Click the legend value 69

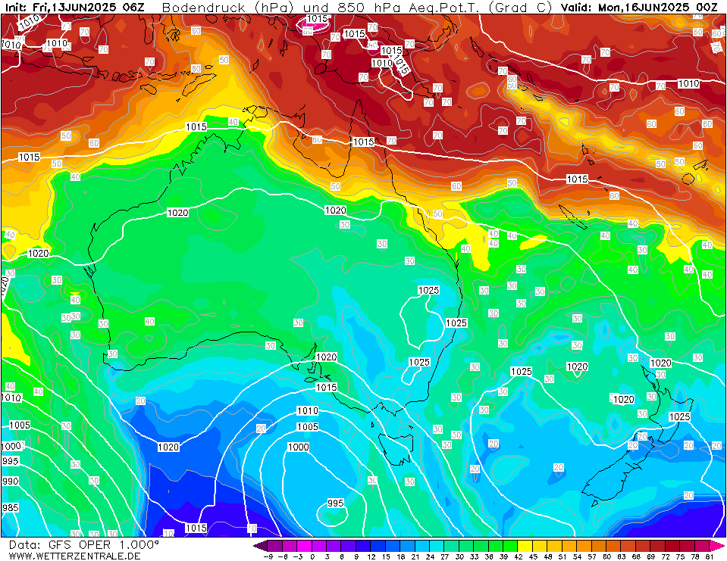coord(651,556)
